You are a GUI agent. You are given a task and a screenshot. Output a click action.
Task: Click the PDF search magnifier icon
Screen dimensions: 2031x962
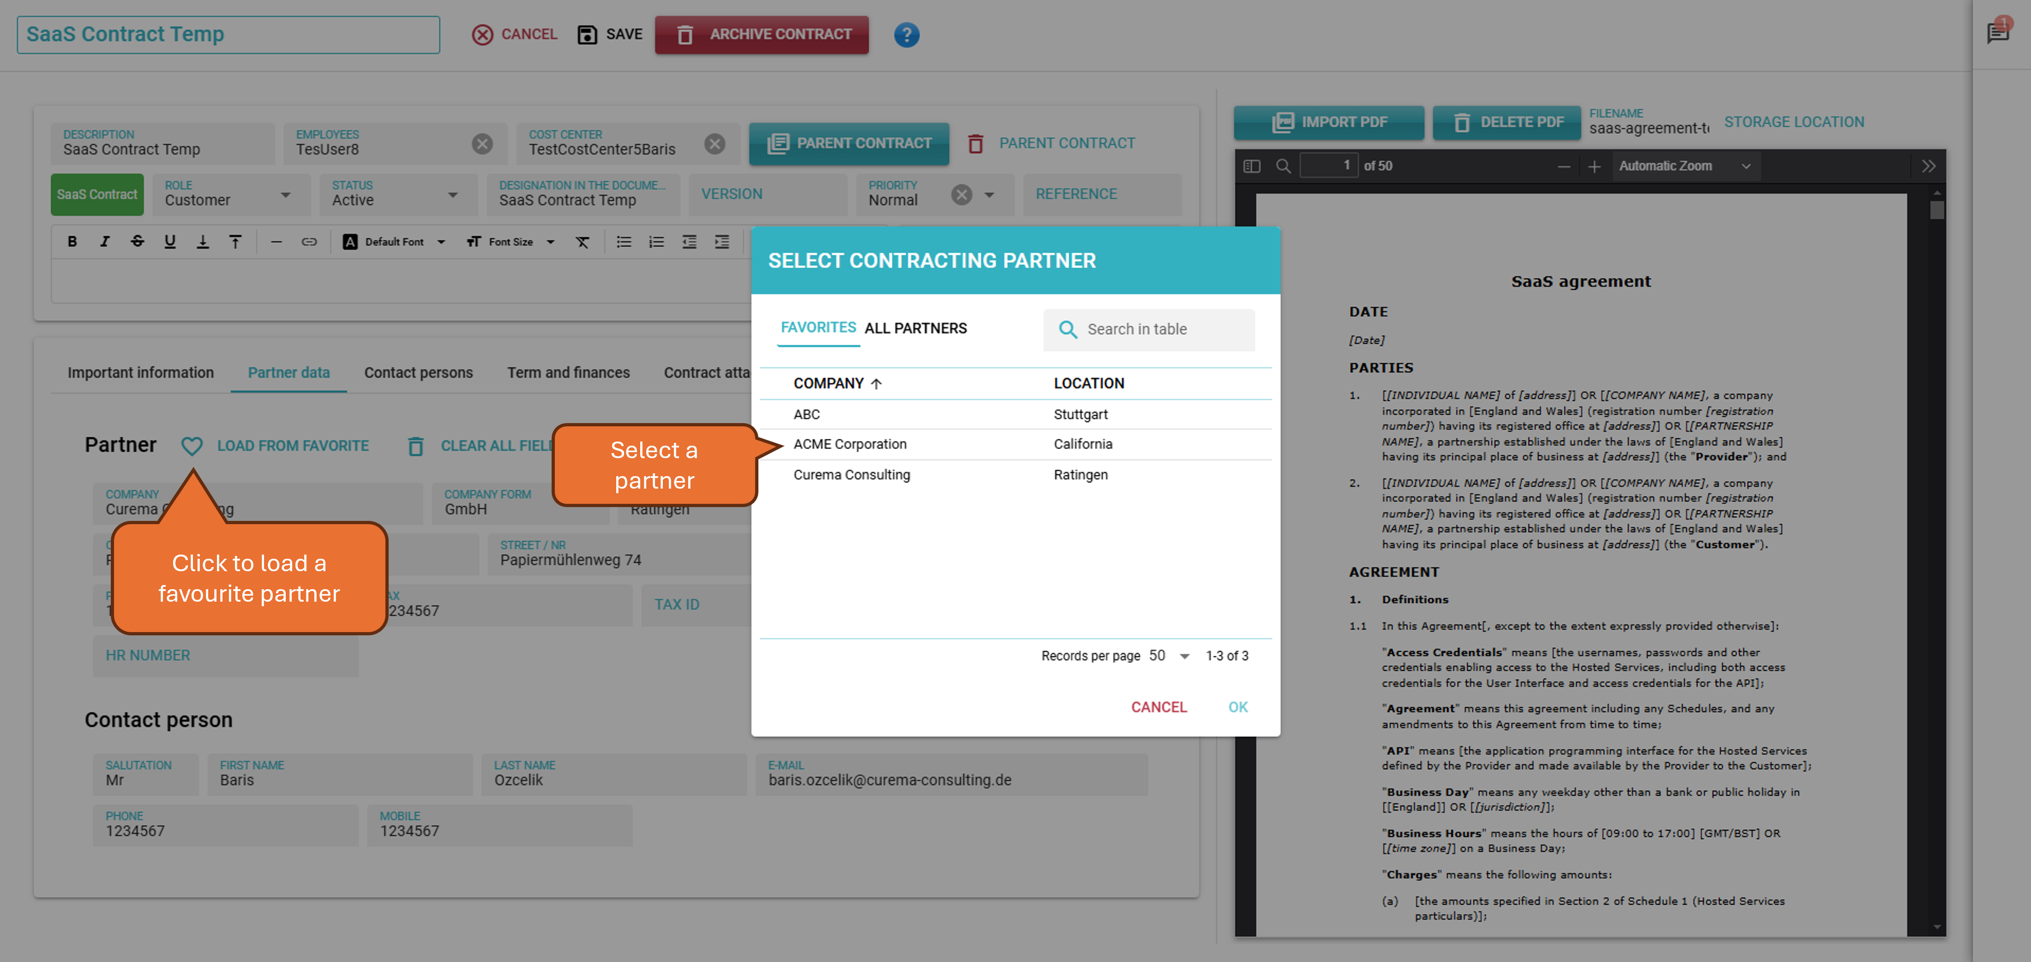[x=1283, y=166]
